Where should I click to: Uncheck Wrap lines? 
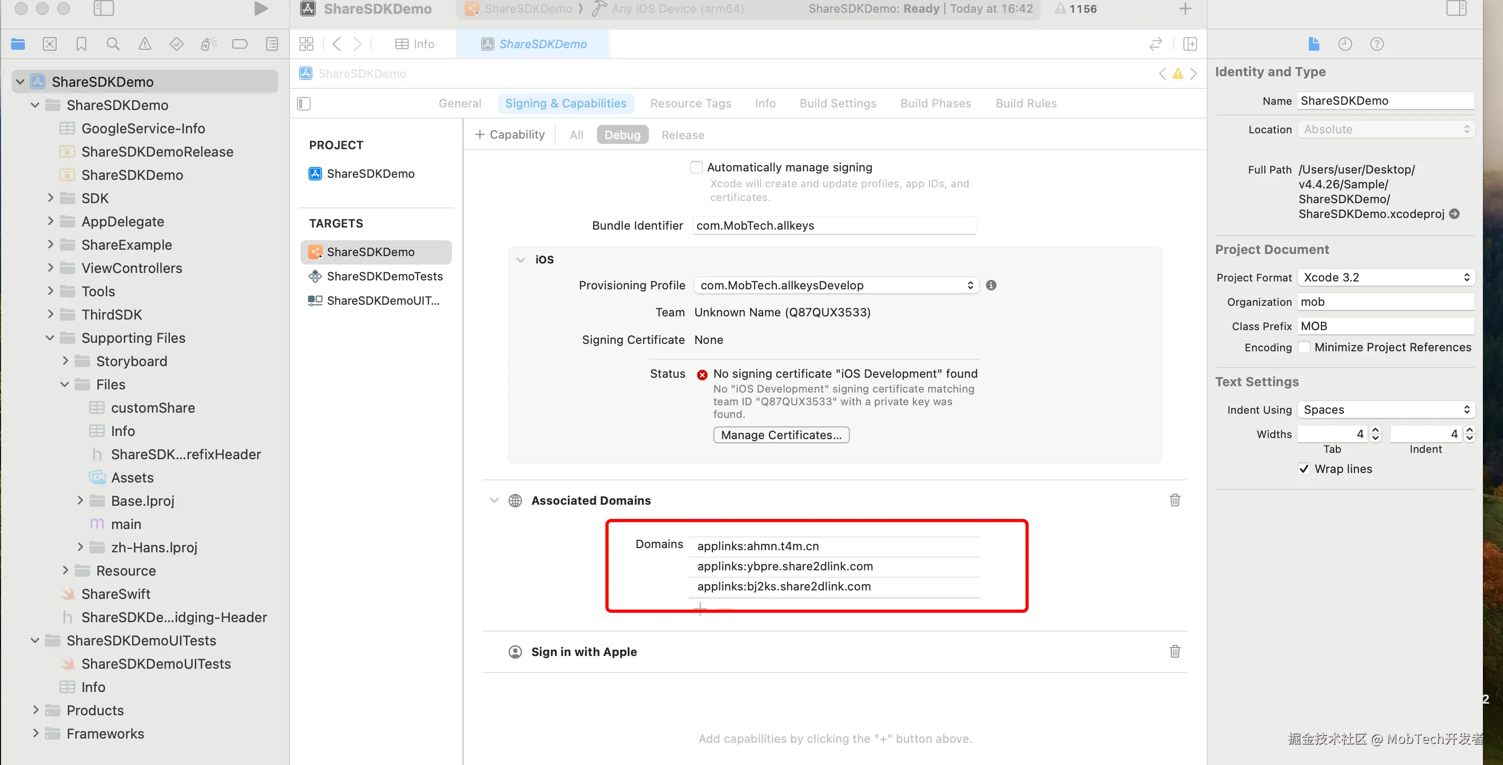pos(1304,469)
